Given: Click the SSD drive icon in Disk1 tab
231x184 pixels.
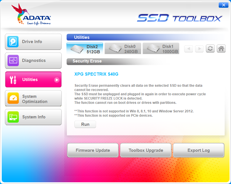Looking at the screenshot, I should (153, 49).
